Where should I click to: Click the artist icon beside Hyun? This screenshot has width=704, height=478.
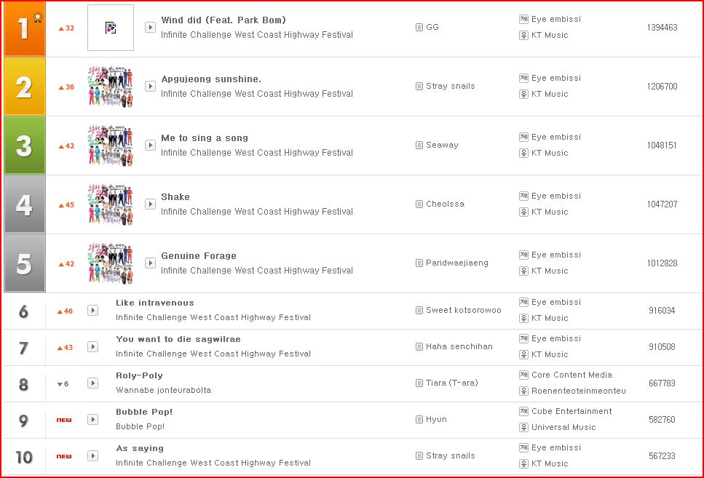(x=419, y=420)
